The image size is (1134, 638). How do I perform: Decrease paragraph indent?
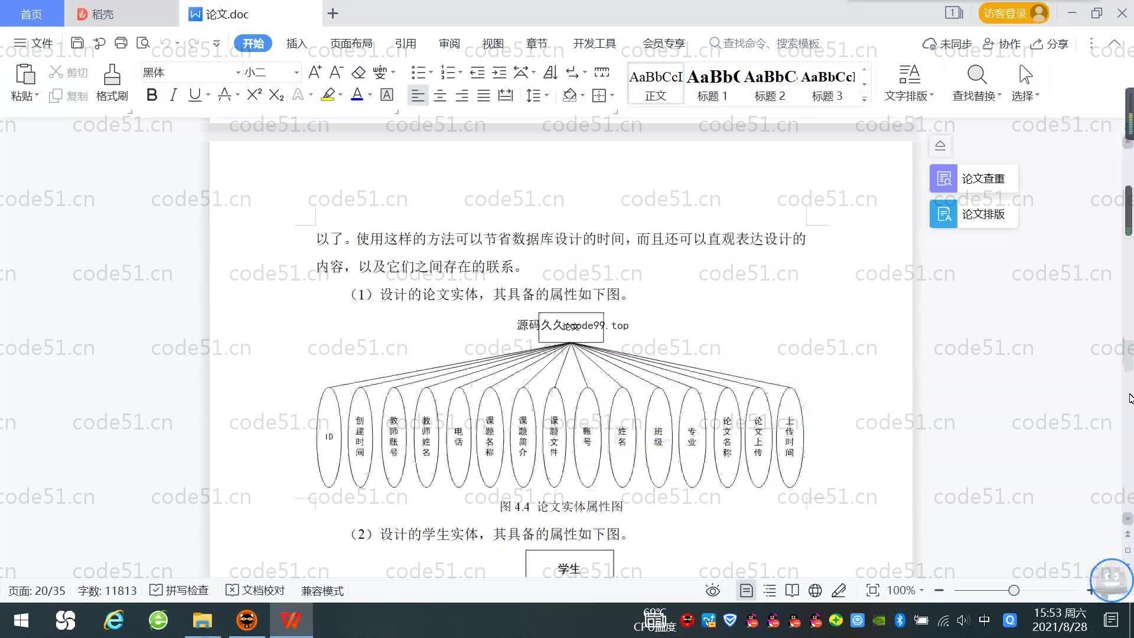pos(477,73)
